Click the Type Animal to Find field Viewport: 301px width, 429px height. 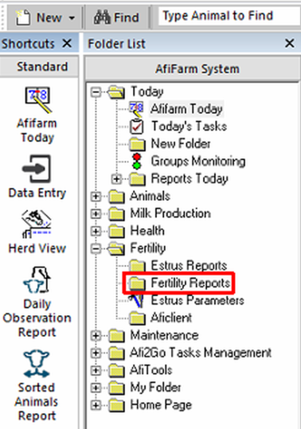[x=229, y=16]
